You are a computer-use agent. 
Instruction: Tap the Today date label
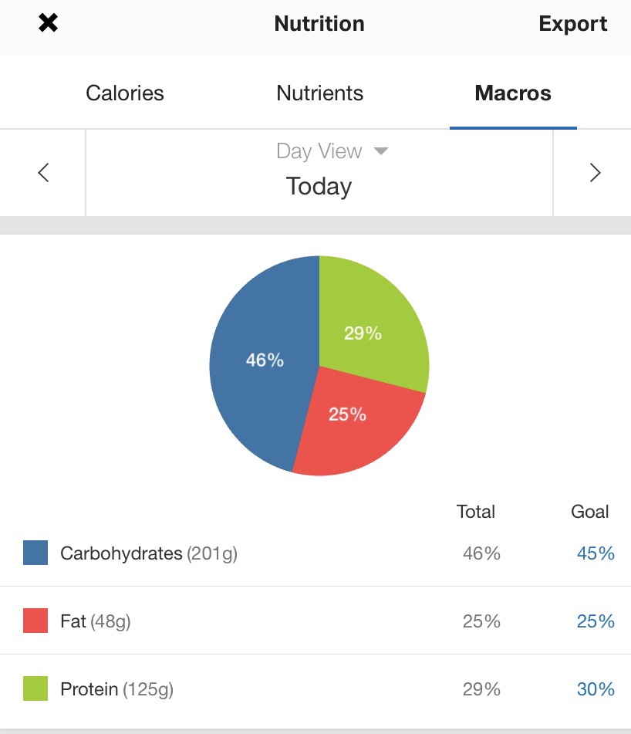[x=319, y=186]
